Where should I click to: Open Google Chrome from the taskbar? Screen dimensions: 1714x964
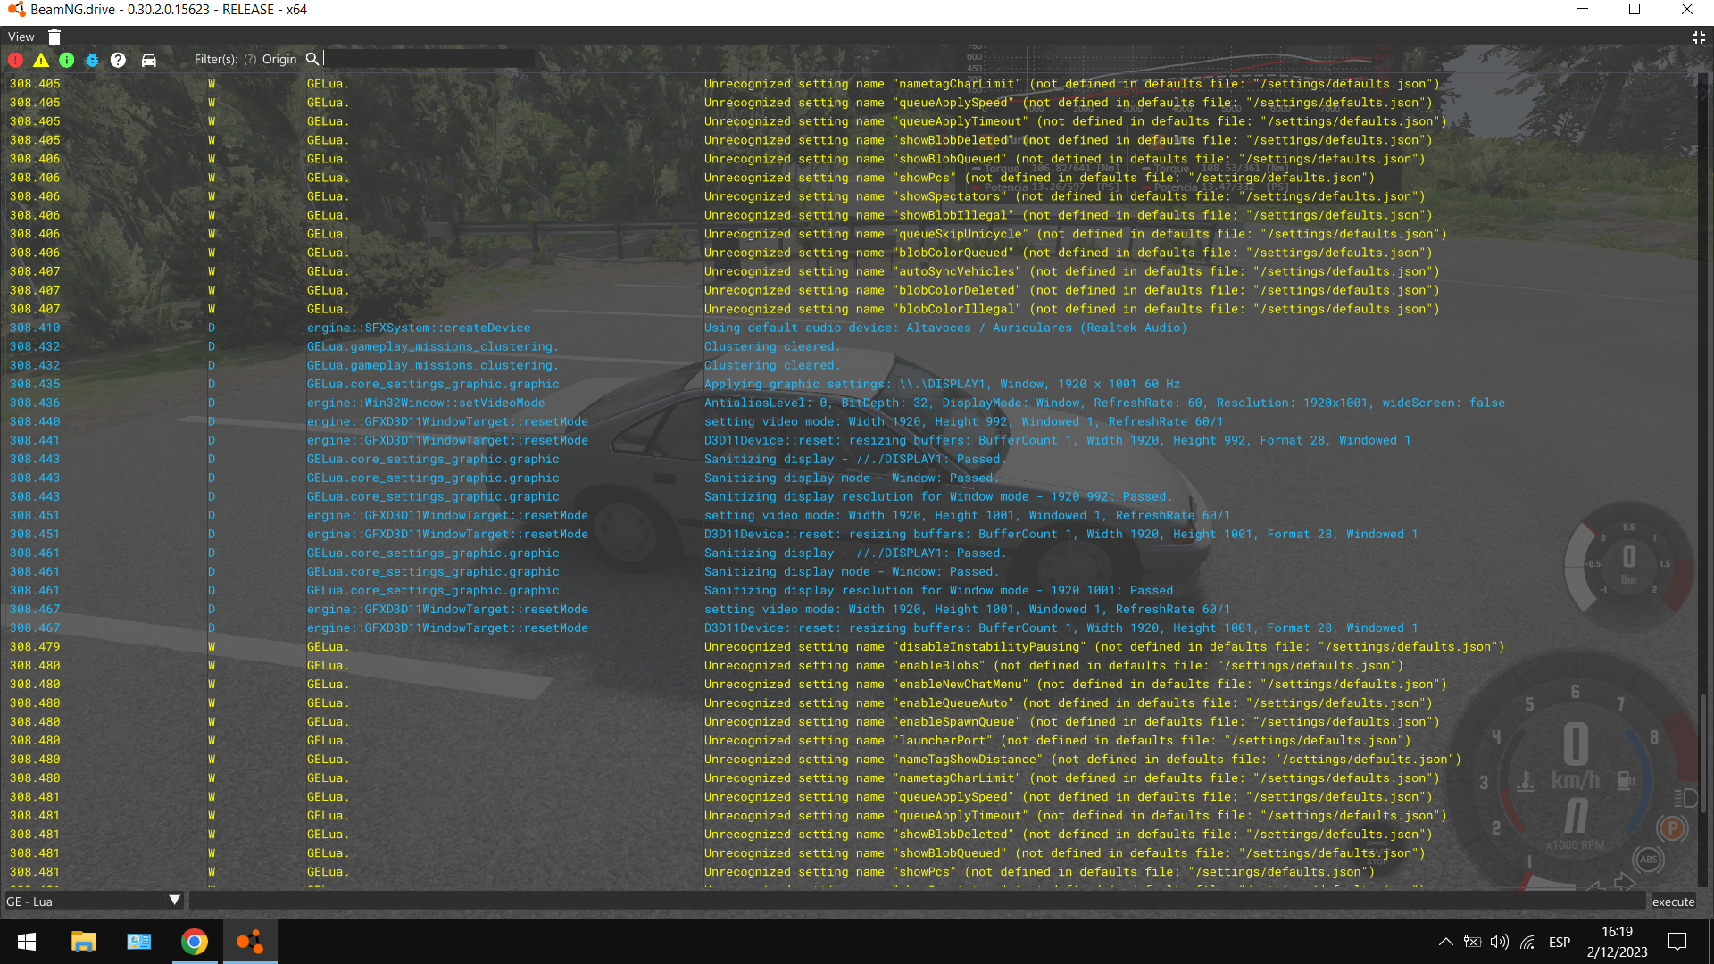pos(194,942)
